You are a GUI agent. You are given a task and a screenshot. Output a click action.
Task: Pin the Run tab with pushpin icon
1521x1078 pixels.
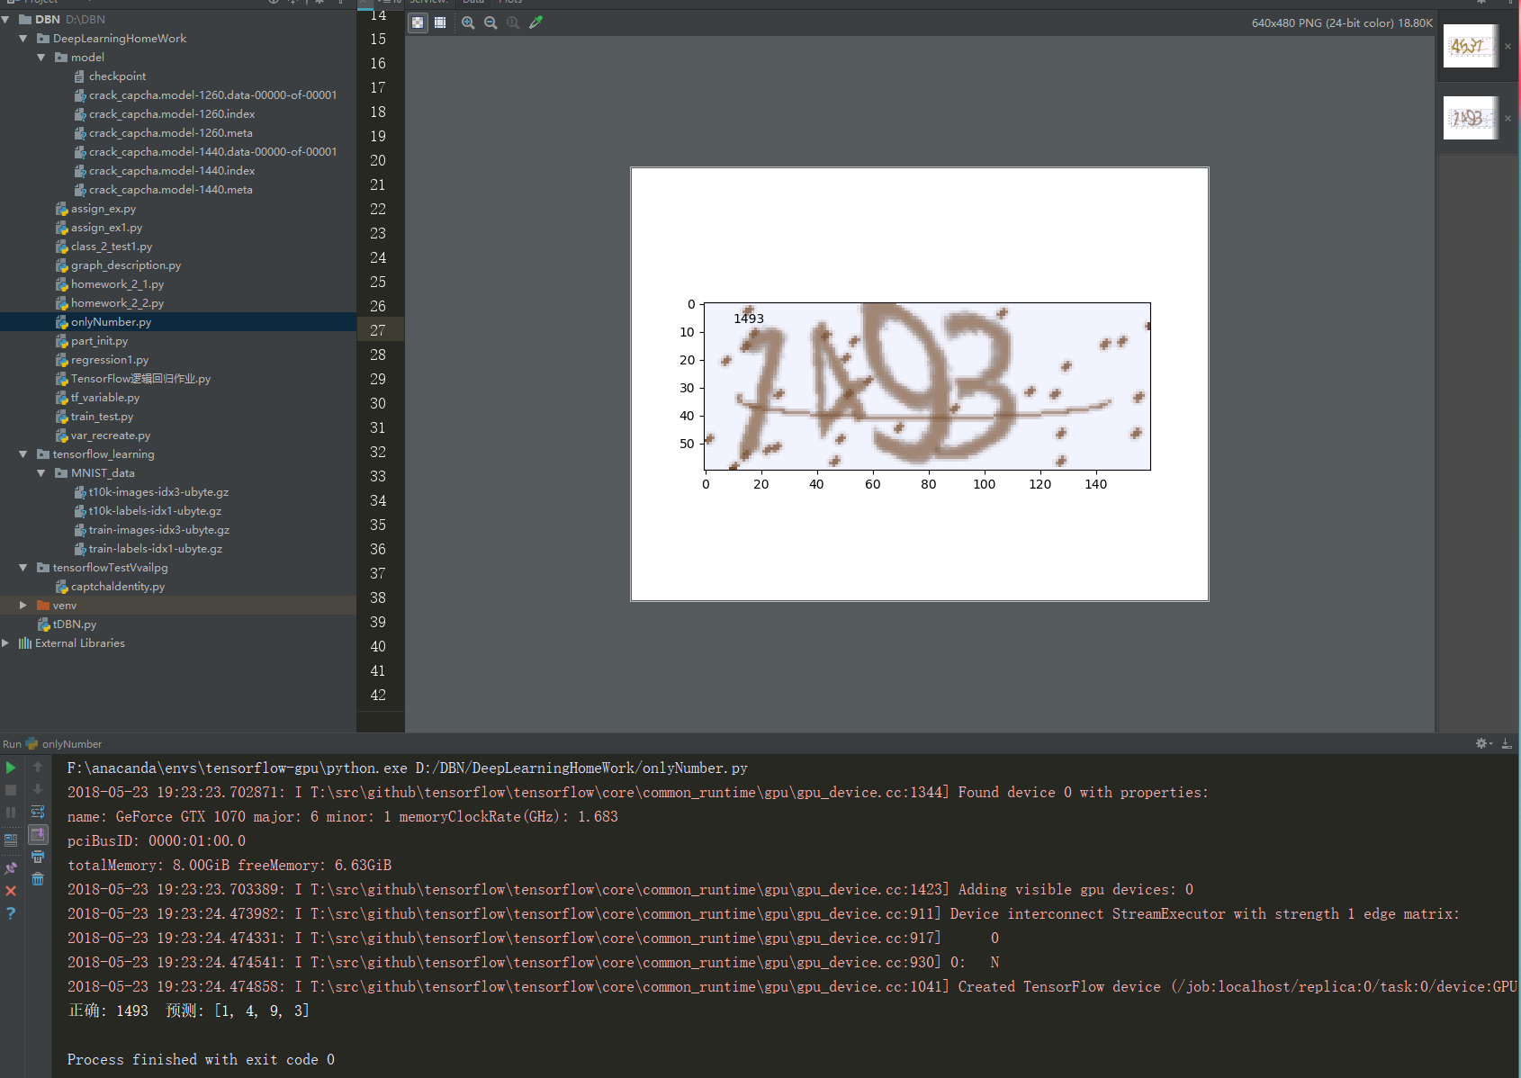[11, 868]
